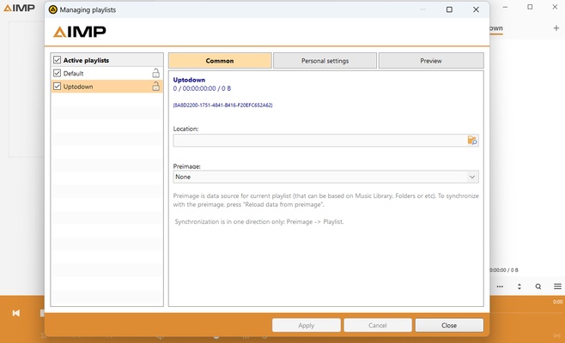Click the Managing playlists title icon
This screenshot has width=565, height=343.
[53, 9]
